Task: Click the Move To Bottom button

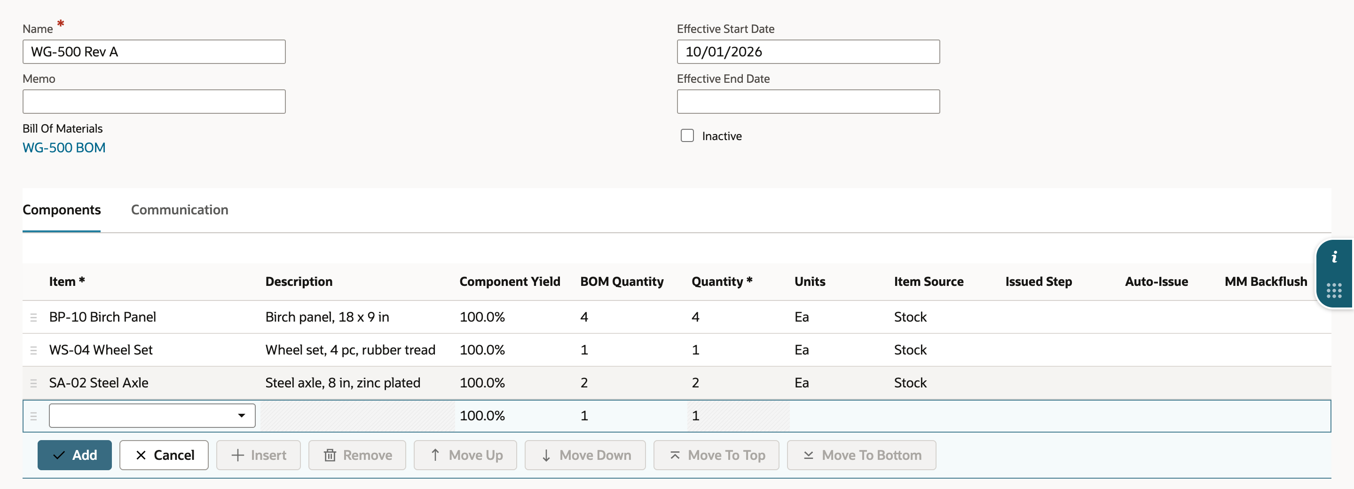Action: pos(861,455)
